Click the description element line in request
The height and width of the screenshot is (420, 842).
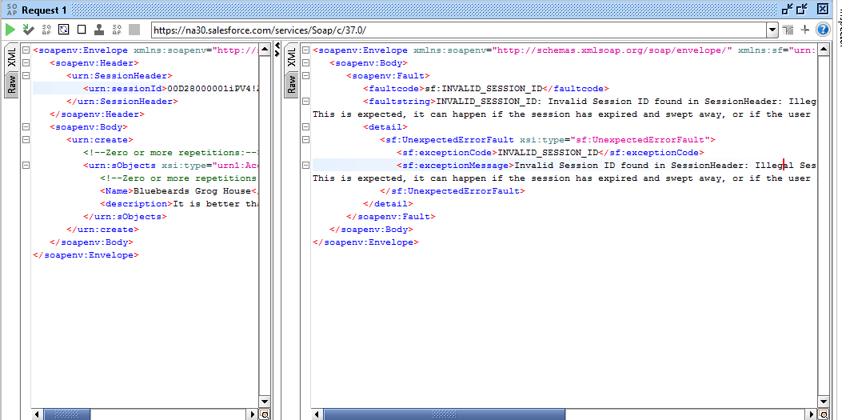179,204
